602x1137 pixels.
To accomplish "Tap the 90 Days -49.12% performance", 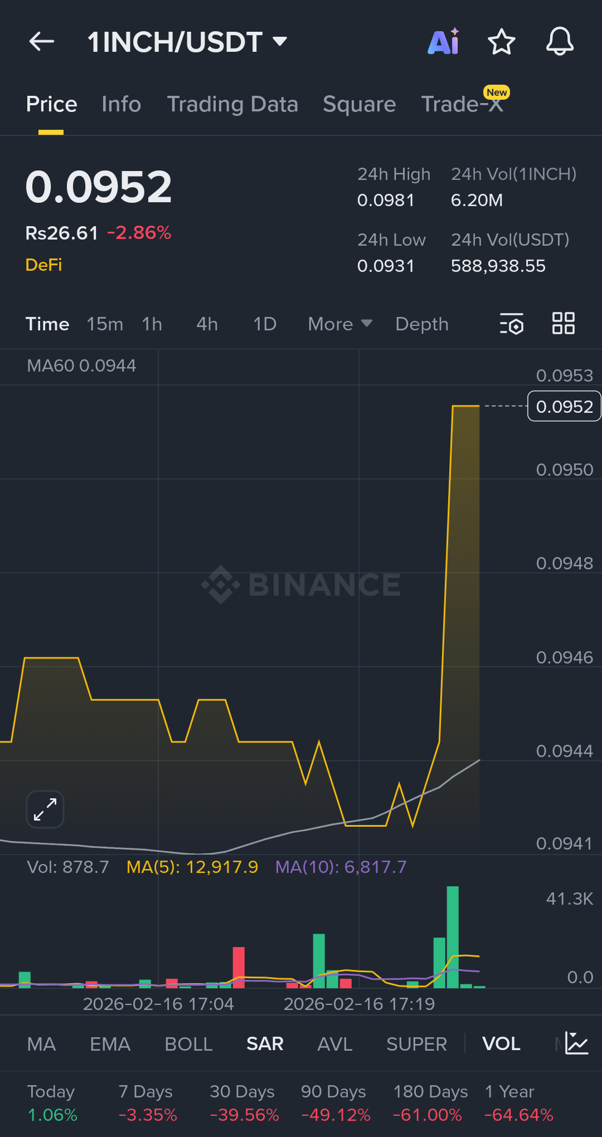I will (x=335, y=1103).
